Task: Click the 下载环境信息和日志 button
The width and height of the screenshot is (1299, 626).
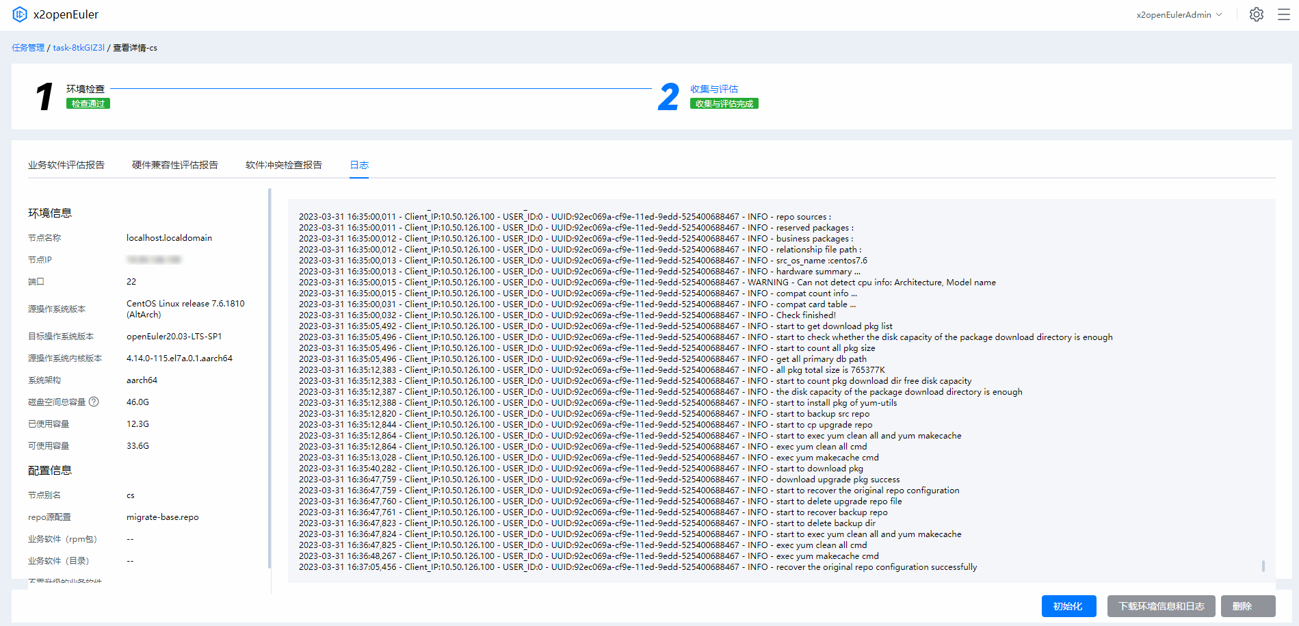Action: pyautogui.click(x=1161, y=606)
